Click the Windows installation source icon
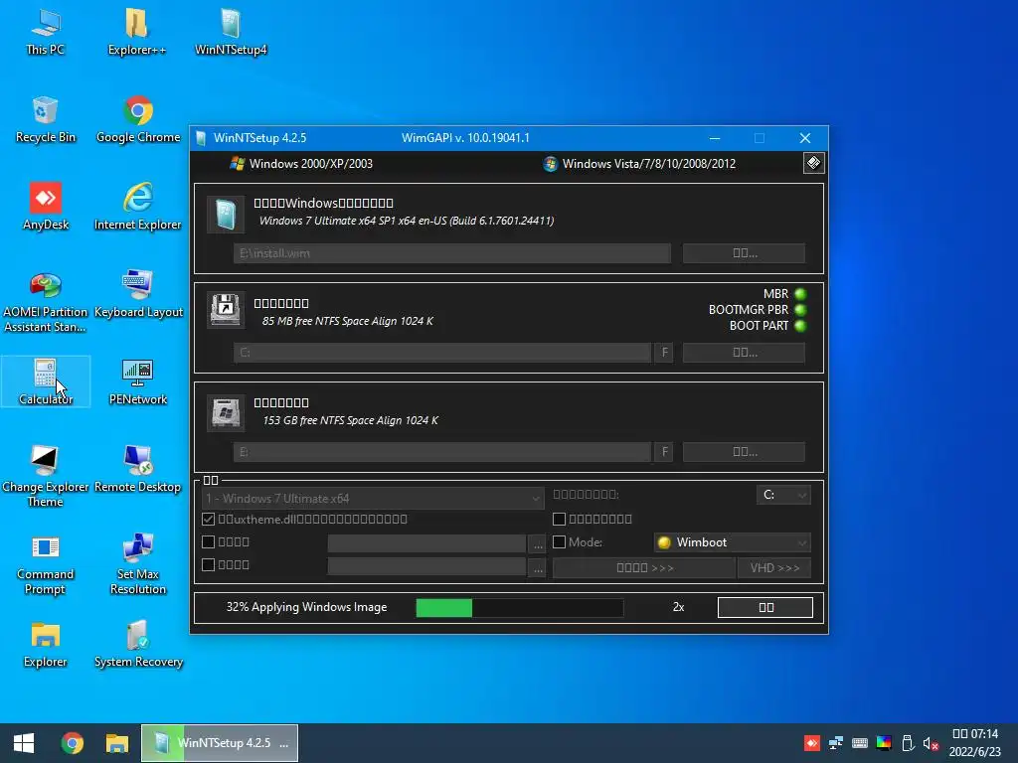 [226, 215]
